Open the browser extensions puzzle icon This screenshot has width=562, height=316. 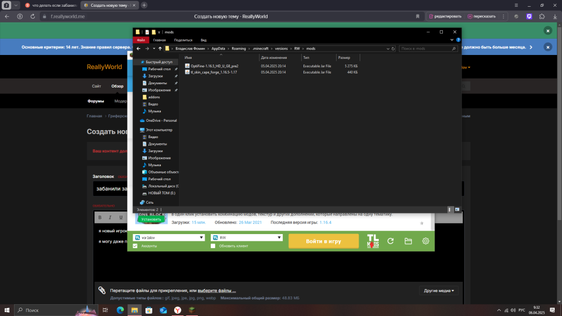click(x=542, y=16)
